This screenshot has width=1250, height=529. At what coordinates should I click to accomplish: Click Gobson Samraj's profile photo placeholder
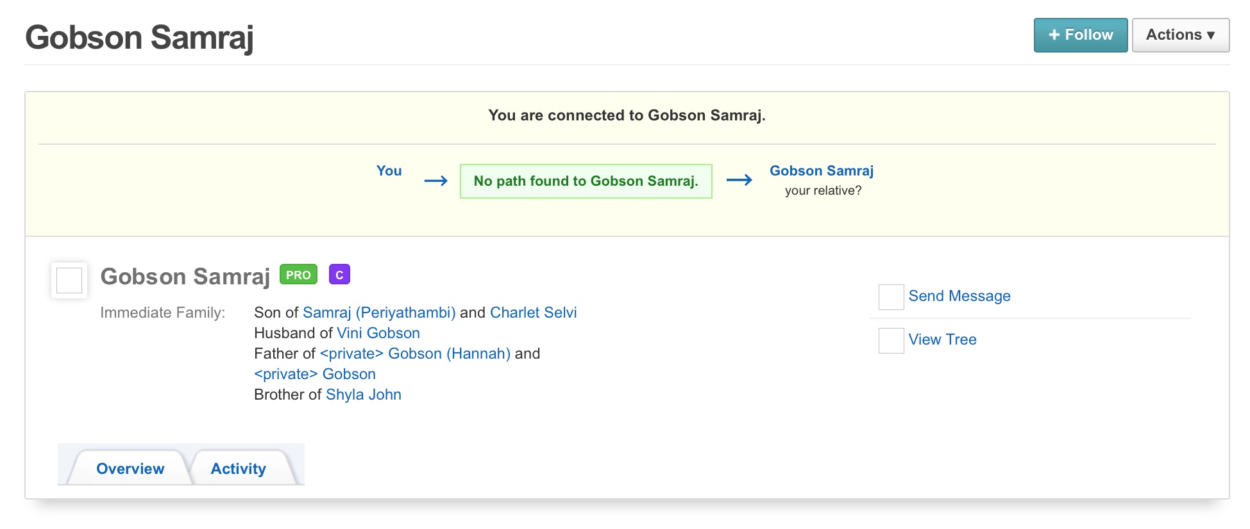tap(69, 281)
